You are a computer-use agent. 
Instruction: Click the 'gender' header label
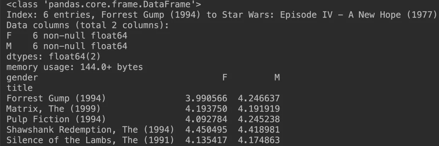click(x=22, y=77)
